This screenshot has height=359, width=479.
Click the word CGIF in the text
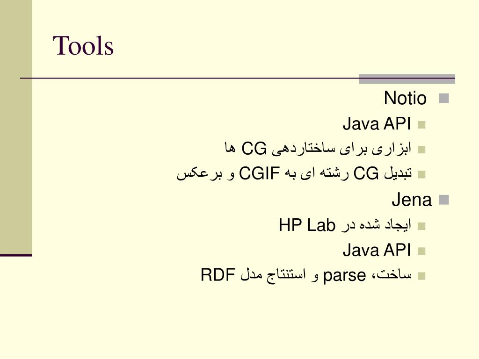pos(259,173)
